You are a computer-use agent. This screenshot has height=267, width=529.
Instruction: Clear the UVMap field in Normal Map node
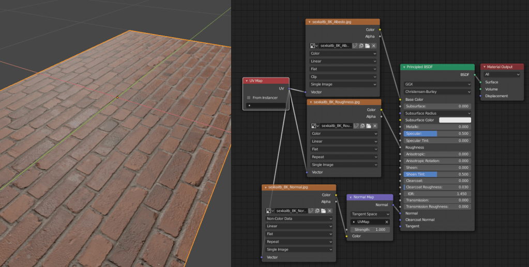pos(386,222)
